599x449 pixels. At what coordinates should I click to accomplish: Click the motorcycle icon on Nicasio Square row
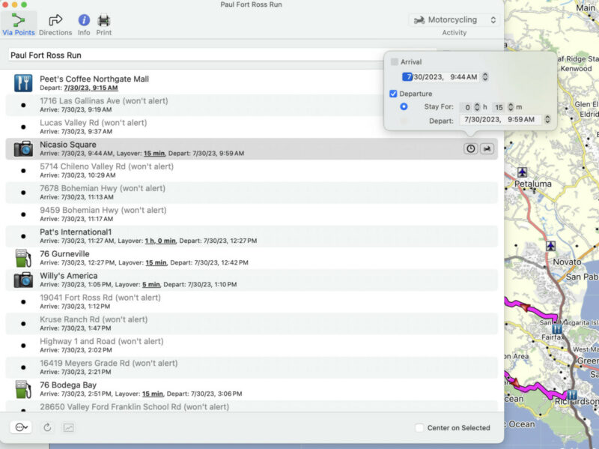tap(487, 148)
